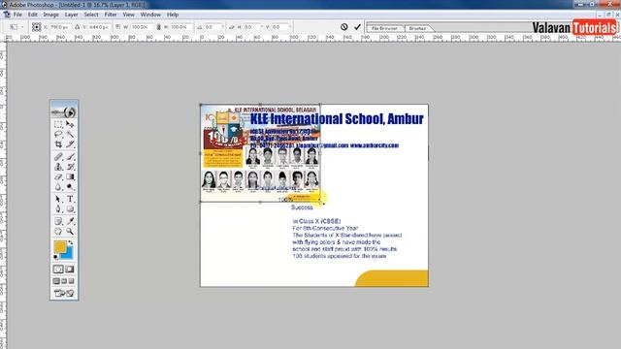621x349 pixels.
Task: Select the Lasso tool
Action: pos(58,135)
